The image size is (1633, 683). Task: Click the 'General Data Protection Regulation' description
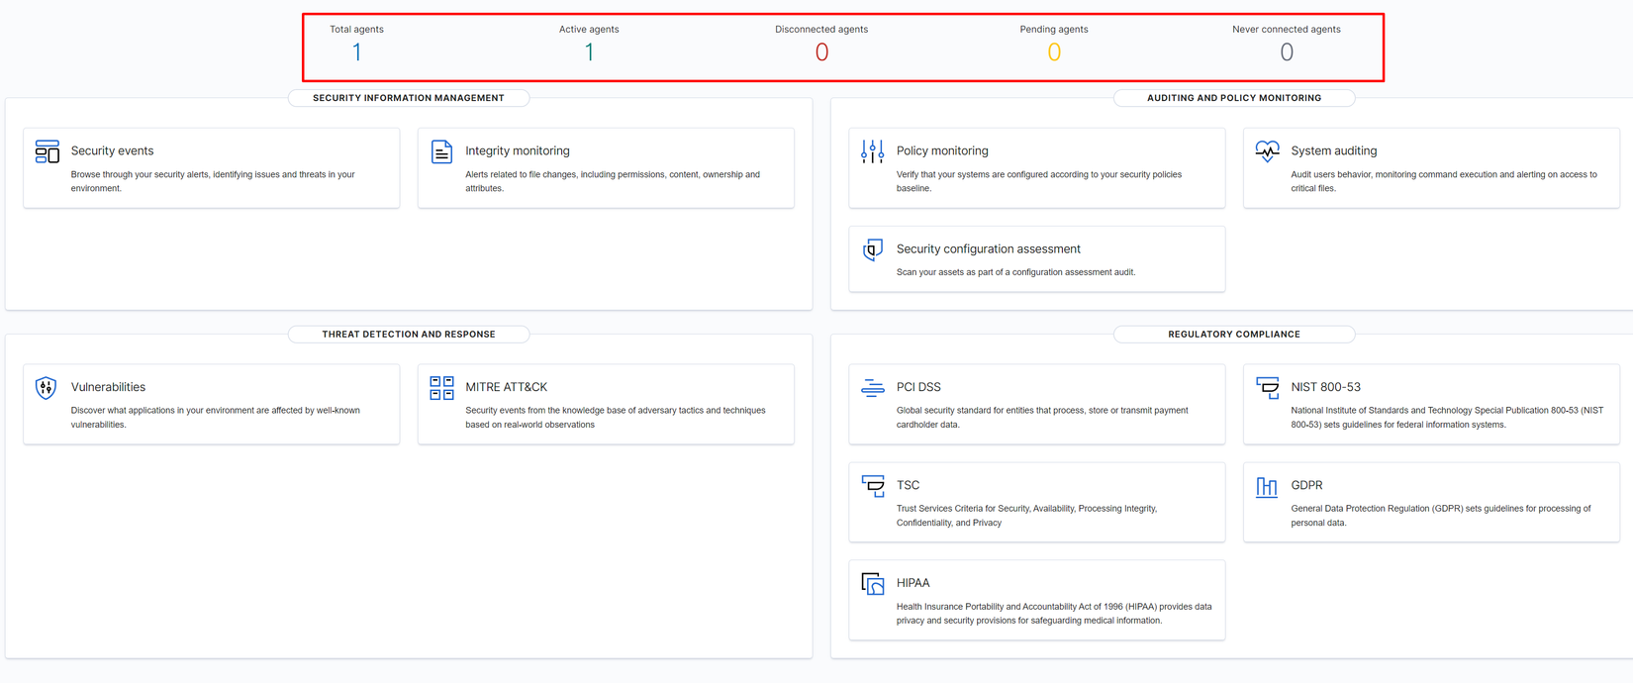pyautogui.click(x=1441, y=516)
